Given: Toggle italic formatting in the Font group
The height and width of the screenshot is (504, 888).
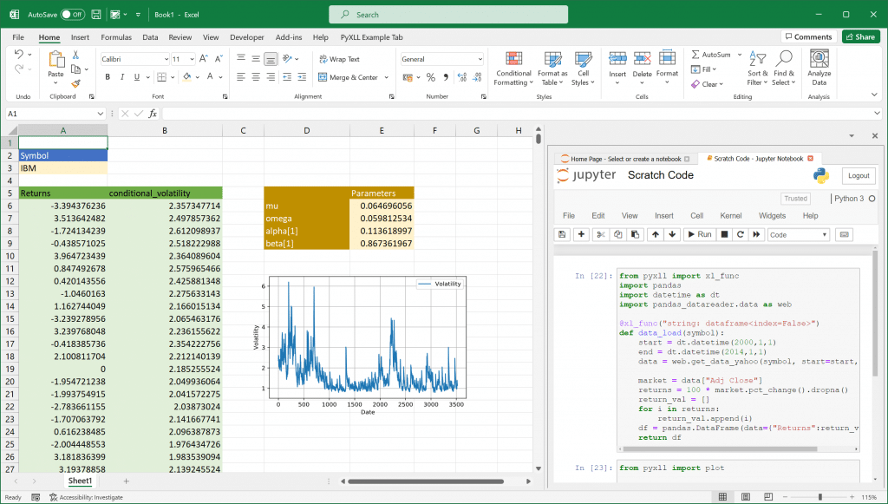Looking at the screenshot, I should pyautogui.click(x=122, y=76).
